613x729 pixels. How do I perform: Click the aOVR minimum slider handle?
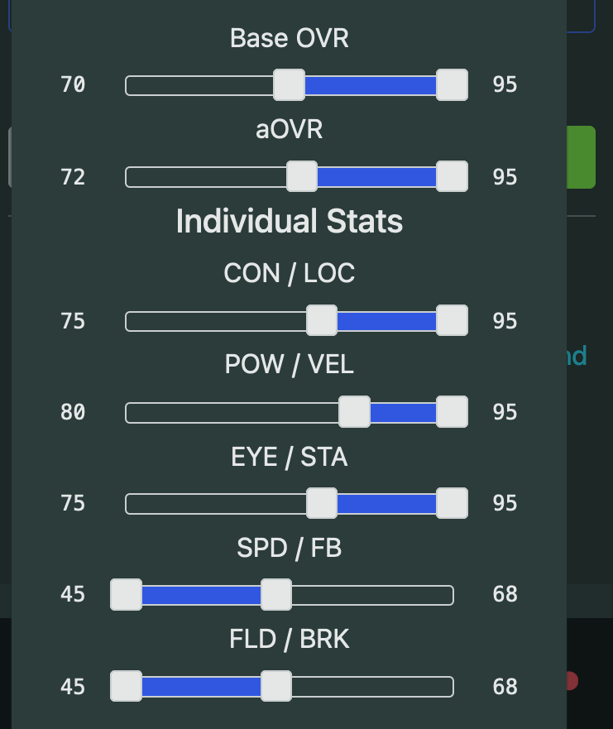[x=302, y=176]
